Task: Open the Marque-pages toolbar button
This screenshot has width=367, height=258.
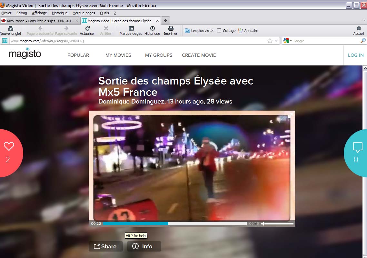Action: tap(131, 31)
